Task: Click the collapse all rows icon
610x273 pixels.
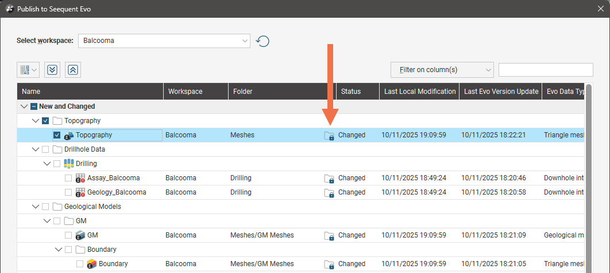Action: coord(73,70)
